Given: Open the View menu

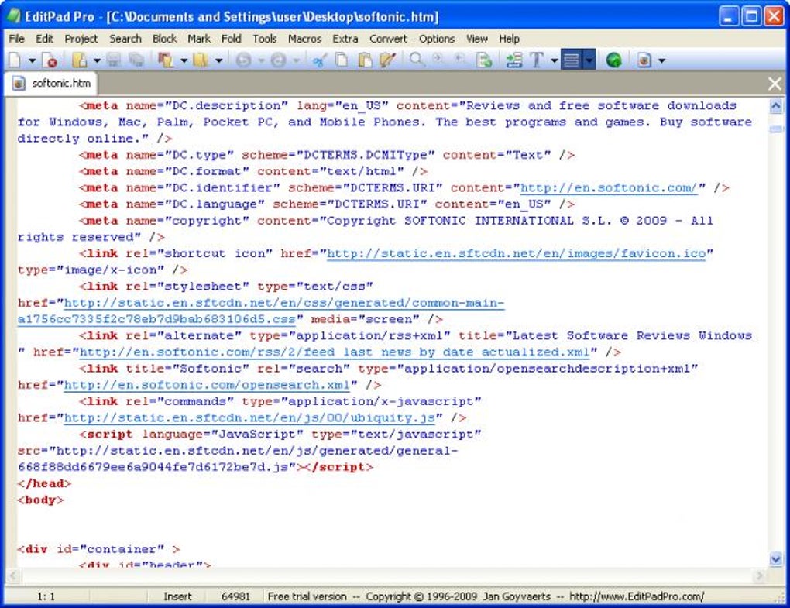Looking at the screenshot, I should pyautogui.click(x=476, y=39).
